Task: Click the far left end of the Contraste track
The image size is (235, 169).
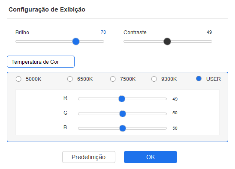Action: pos(125,42)
